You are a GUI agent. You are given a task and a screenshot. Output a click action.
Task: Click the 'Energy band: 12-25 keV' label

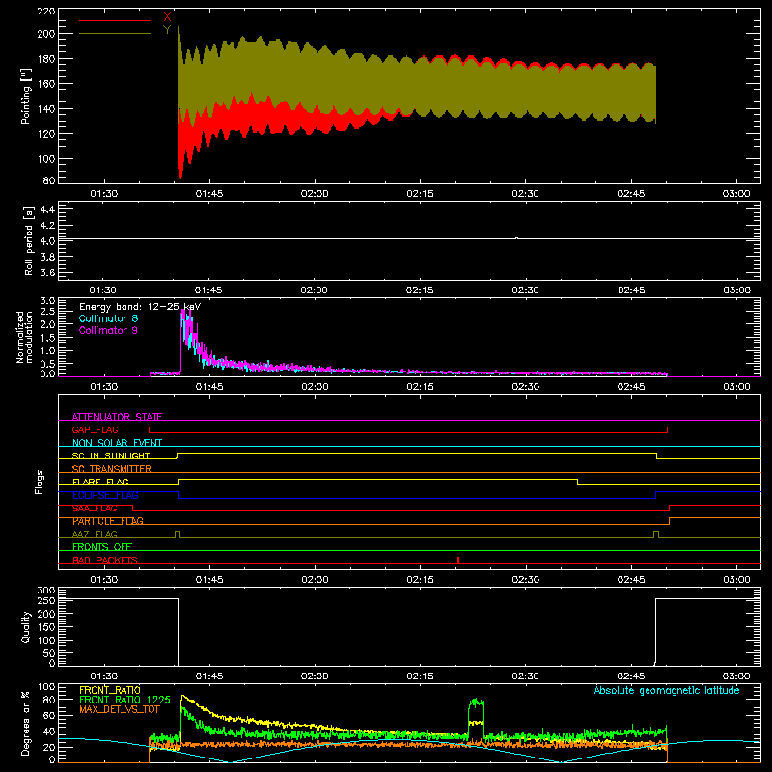[x=140, y=307]
